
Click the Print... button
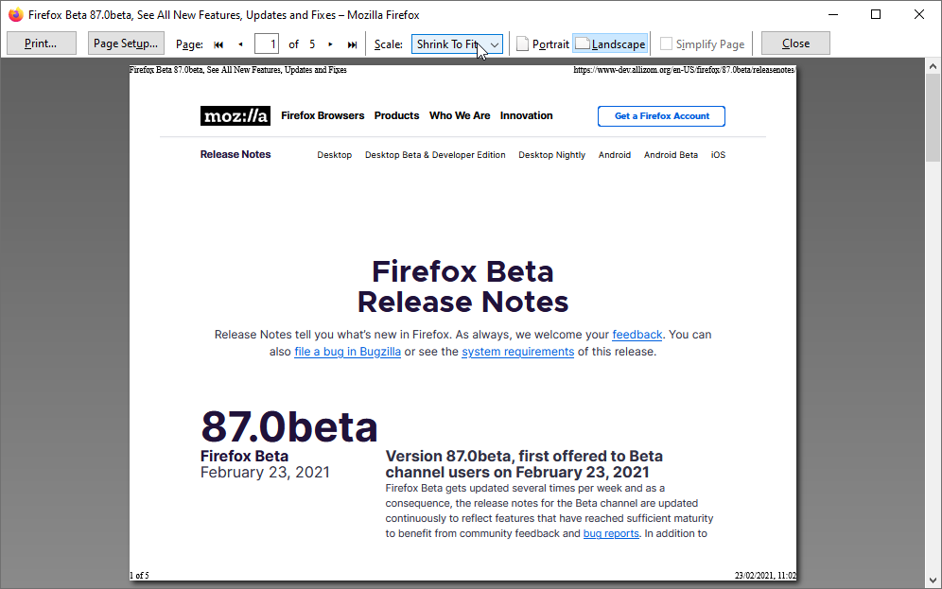41,43
